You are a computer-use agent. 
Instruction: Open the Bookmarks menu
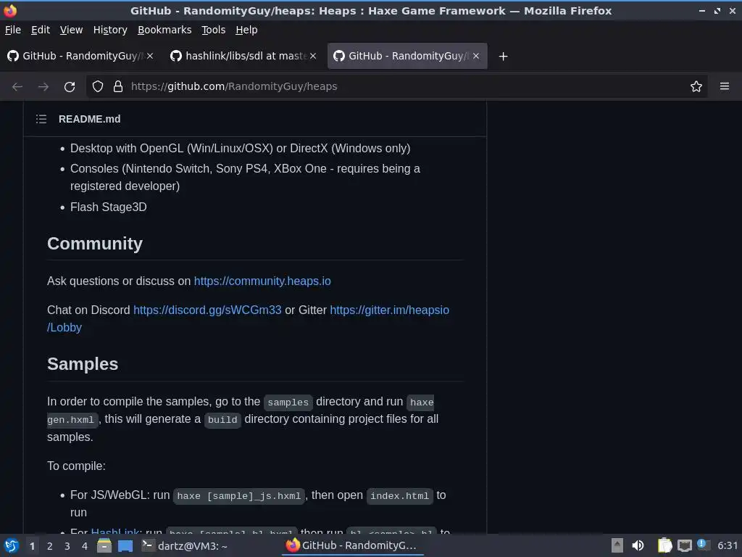(x=164, y=30)
